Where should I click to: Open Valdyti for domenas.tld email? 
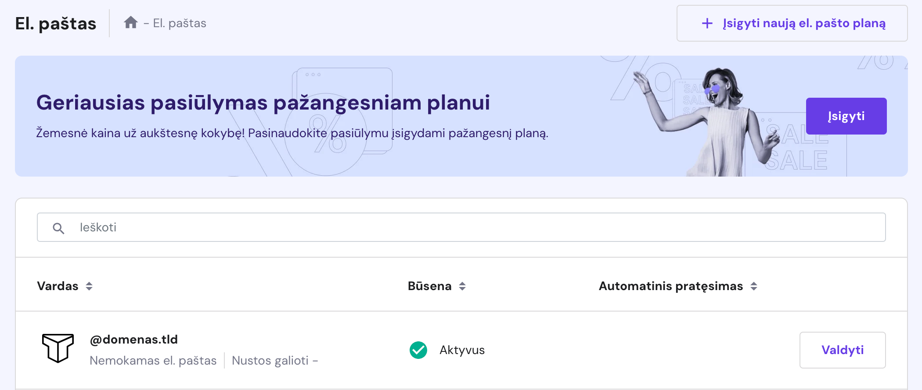pyautogui.click(x=842, y=350)
